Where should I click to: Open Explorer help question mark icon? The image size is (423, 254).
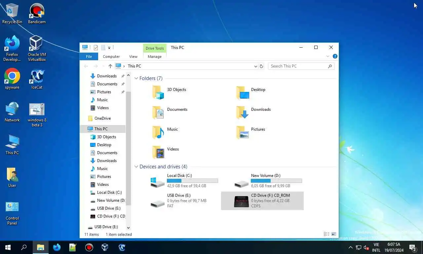(335, 57)
